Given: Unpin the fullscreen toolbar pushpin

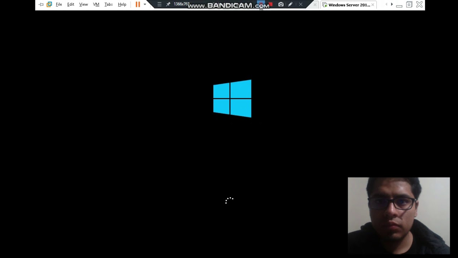Looking at the screenshot, I should pos(41,5).
